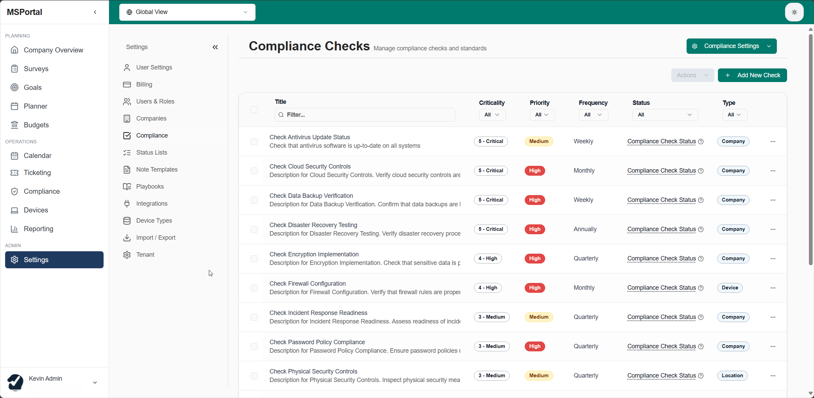Open the row menu for Check Password Policy Compliance
Viewport: 814px width, 398px height.
[x=773, y=346]
